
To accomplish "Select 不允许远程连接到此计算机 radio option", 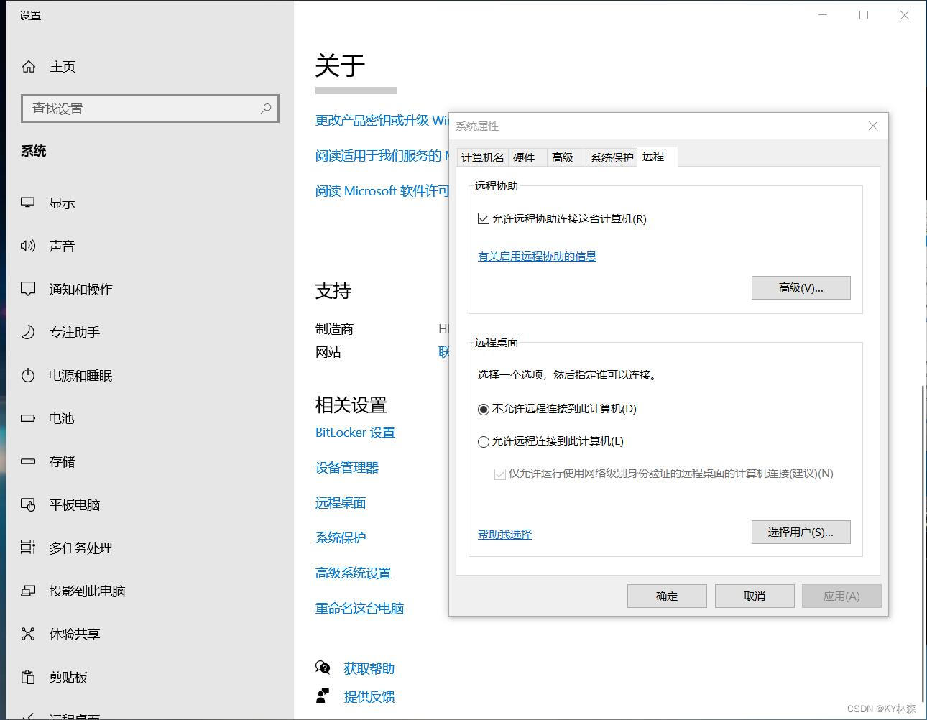I will click(x=484, y=409).
